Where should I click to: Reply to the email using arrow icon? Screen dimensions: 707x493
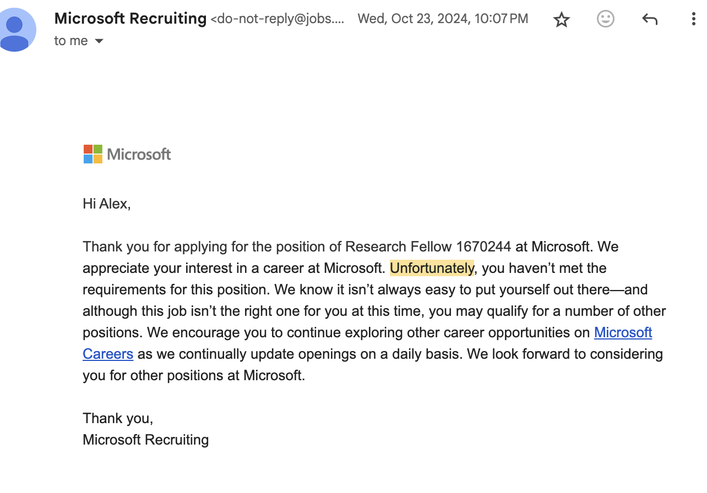(650, 20)
